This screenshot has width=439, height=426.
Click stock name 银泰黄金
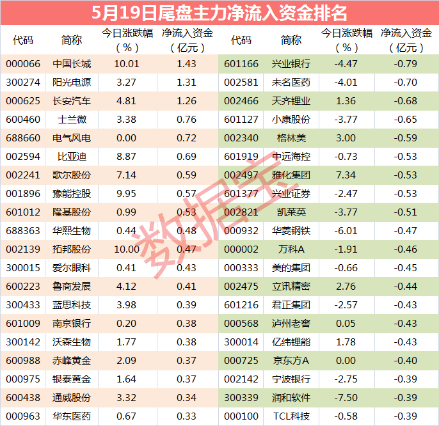pos(72,379)
